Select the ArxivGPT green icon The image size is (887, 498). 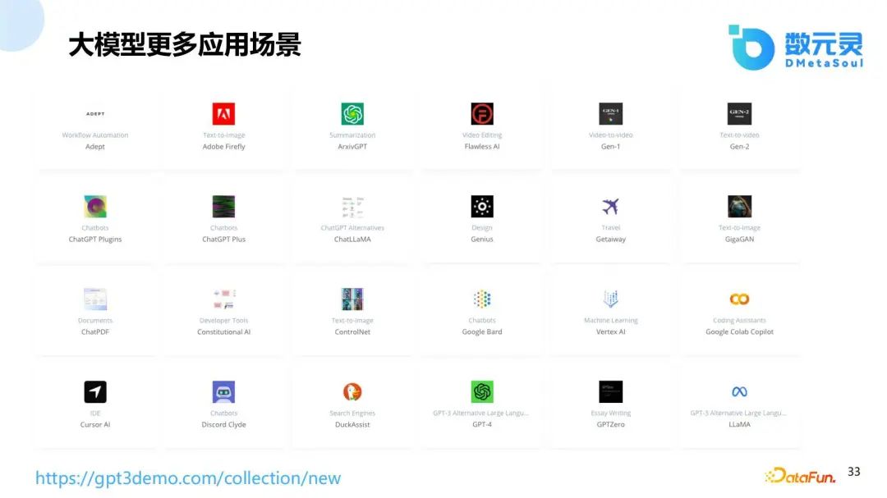352,113
